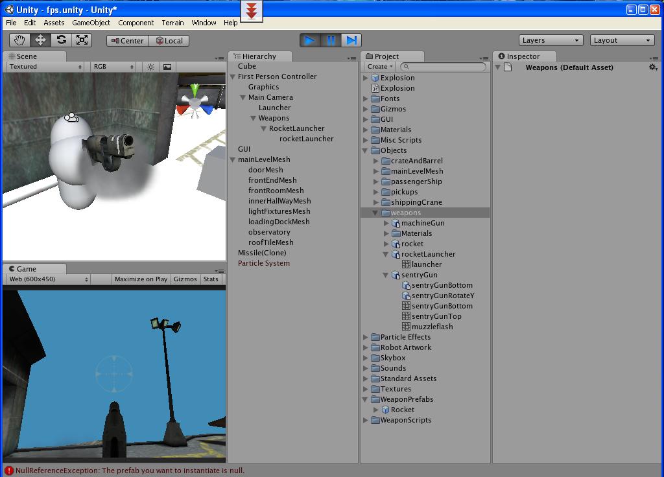
Task: Open Hierarchy panel options menu
Action: 351,58
